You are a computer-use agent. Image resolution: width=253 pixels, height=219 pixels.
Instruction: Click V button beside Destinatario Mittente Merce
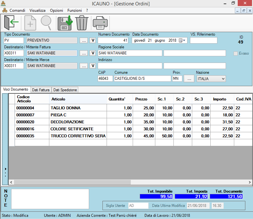pos(93,66)
